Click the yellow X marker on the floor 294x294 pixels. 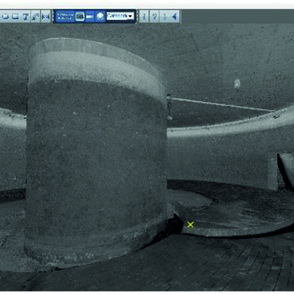click(190, 224)
